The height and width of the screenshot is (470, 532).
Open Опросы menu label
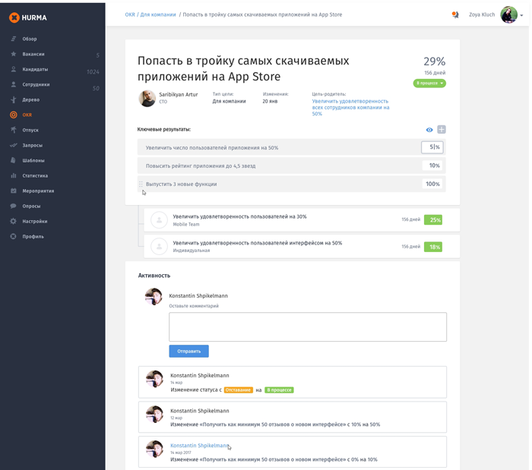click(31, 207)
